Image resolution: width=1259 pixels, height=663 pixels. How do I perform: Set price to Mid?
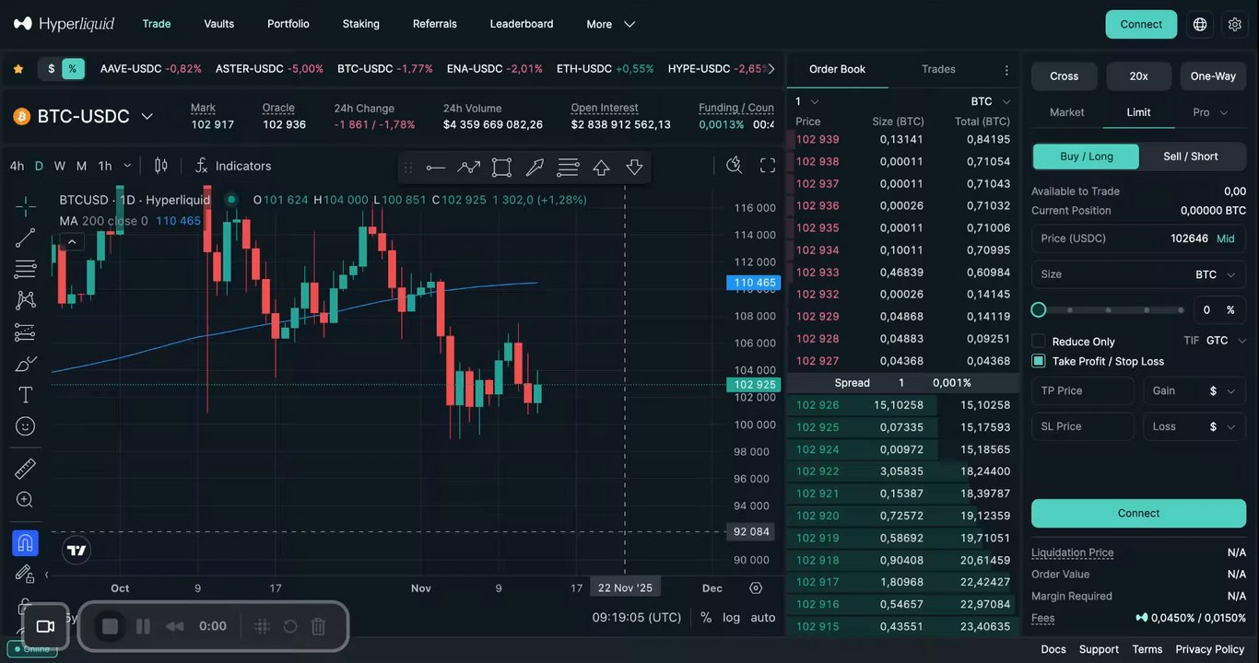click(1226, 238)
